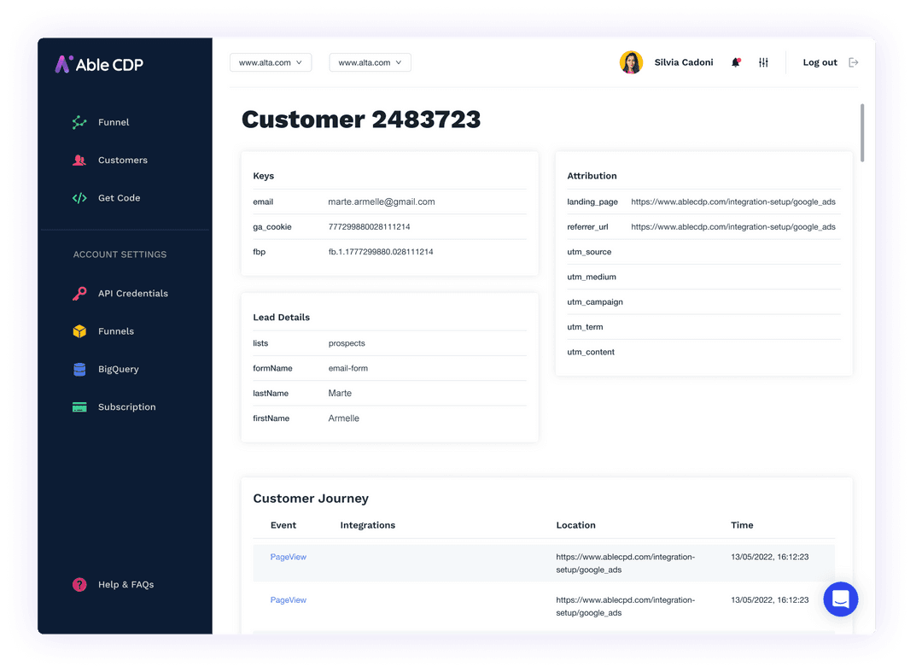Click the Able CDP logo

[96, 64]
